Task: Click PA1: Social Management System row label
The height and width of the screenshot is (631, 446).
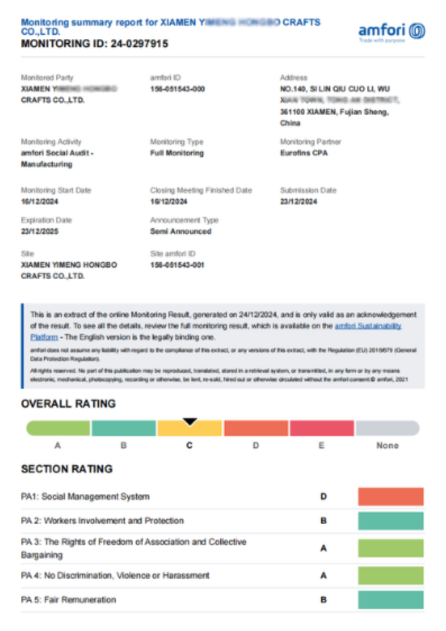Action: tap(85, 497)
